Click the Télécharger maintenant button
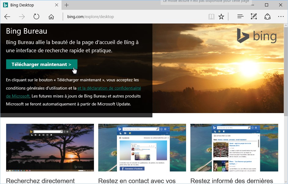The image size is (288, 184). 42,64
